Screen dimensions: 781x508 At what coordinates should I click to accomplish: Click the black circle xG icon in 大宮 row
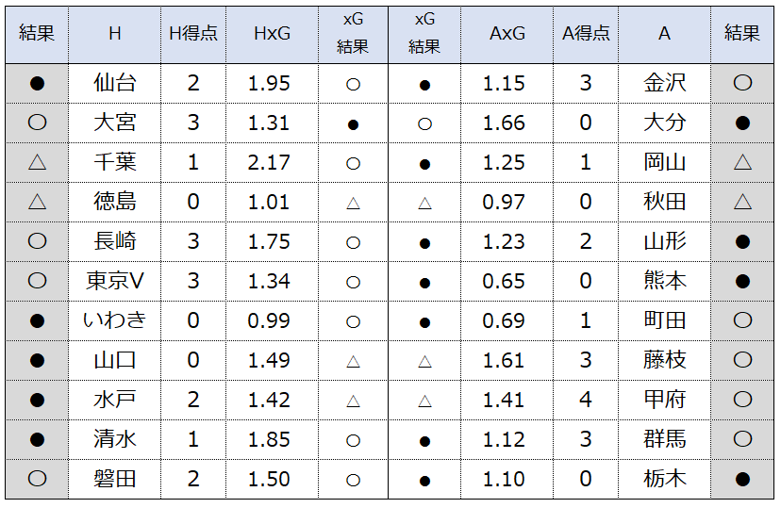[353, 125]
